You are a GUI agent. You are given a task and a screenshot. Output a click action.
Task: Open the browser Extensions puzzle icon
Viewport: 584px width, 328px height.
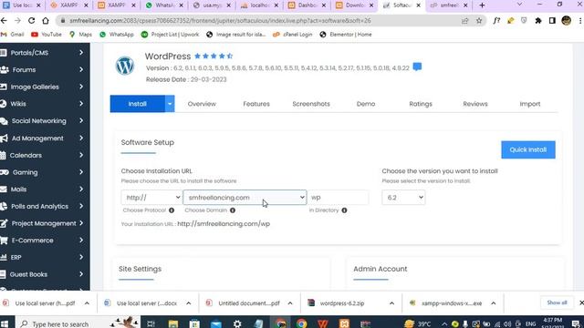538,21
